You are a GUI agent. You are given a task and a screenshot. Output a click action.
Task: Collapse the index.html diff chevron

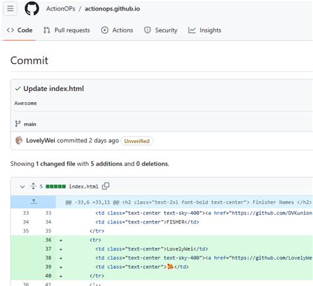pyautogui.click(x=22, y=186)
